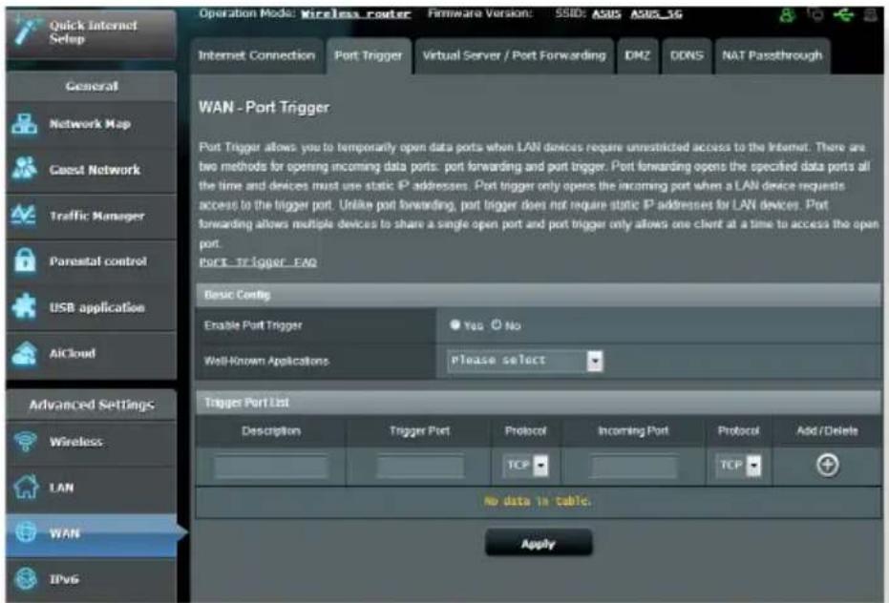
Task: Click the IPv6 globe icon
Action: pyautogui.click(x=26, y=578)
